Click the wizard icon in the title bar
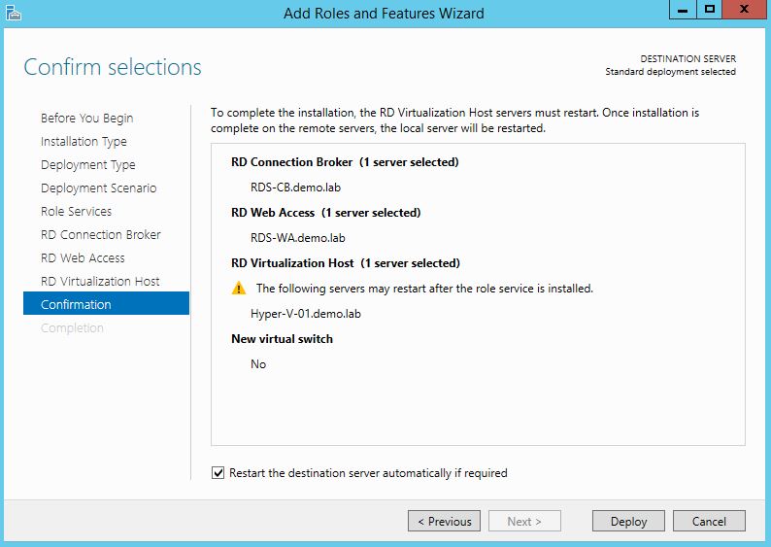Image resolution: width=771 pixels, height=547 pixels. (12, 13)
